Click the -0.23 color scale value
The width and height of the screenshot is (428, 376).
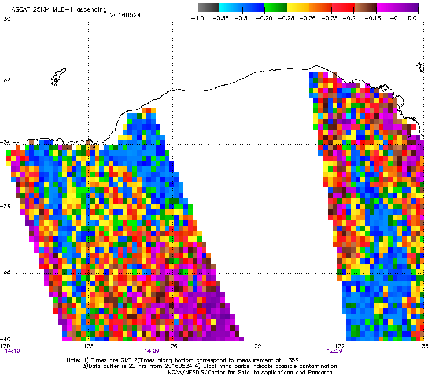[330, 19]
